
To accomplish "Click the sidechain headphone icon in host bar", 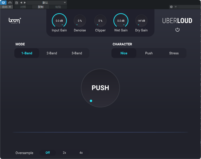I will pos(10,2).
